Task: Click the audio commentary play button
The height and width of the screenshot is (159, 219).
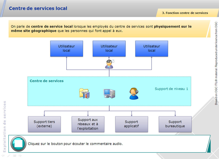Action: pos(18,144)
